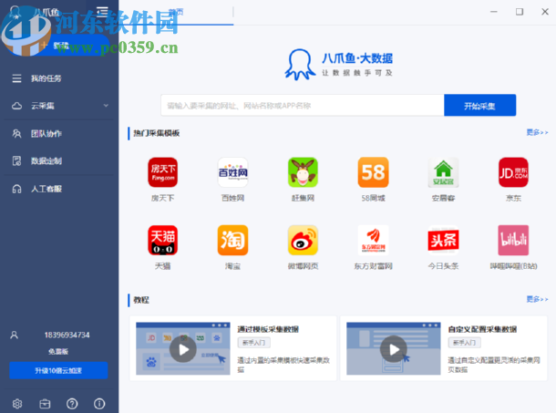Click the 开始采集 button
The image size is (556, 413).
(479, 106)
